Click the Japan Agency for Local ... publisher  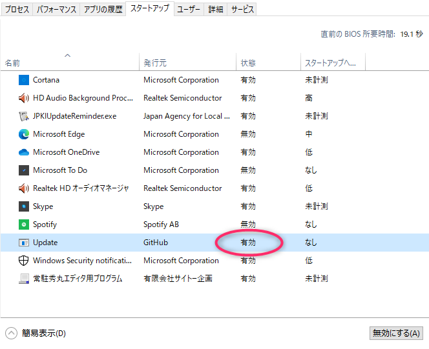click(187, 116)
